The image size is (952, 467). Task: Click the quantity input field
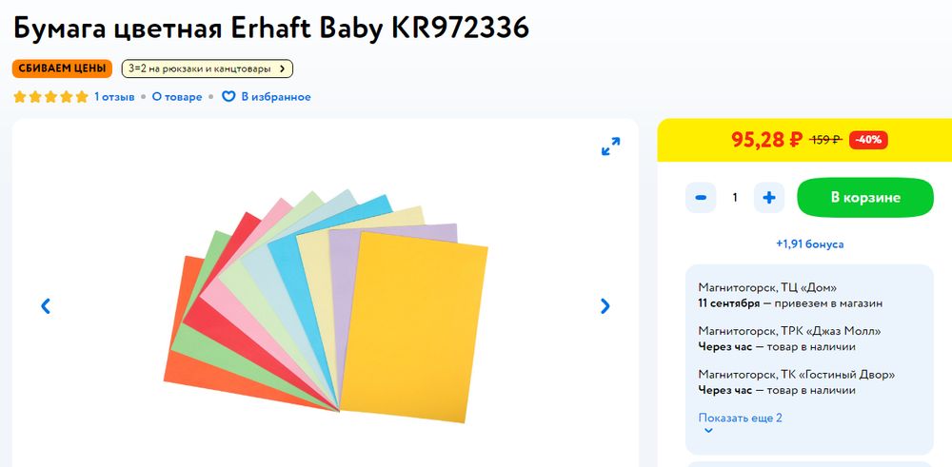(735, 197)
